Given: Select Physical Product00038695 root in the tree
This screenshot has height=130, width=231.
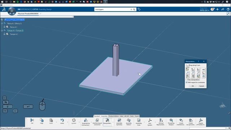Looking at the screenshot, I should click(x=14, y=20).
